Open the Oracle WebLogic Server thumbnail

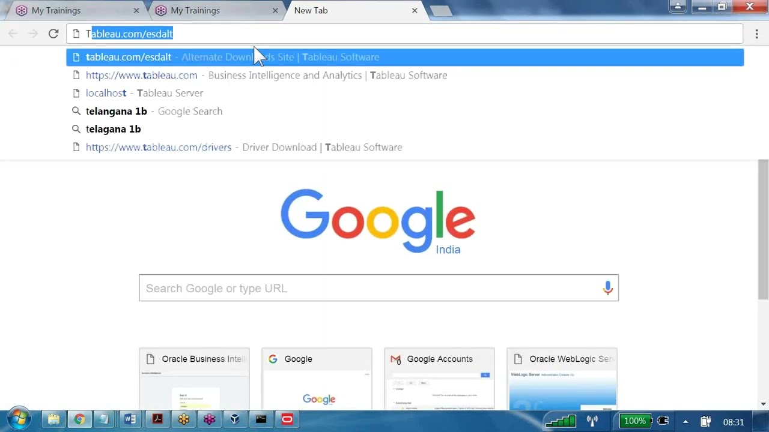point(562,379)
